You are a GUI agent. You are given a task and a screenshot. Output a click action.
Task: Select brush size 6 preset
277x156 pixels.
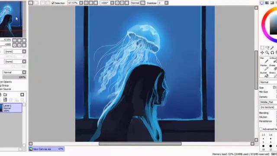[271, 140]
